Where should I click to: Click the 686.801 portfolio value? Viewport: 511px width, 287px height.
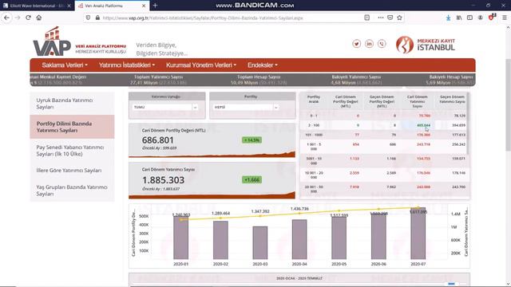(158, 140)
